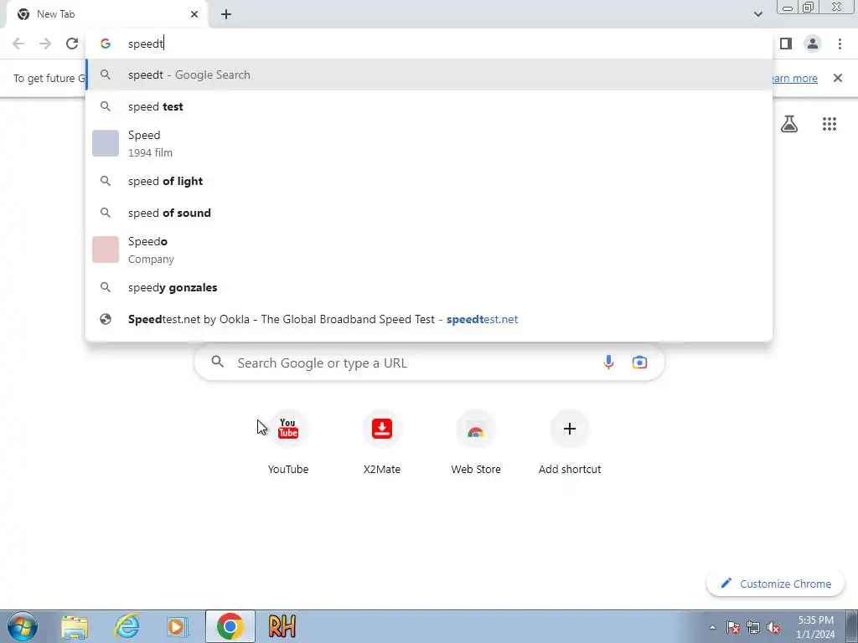Image resolution: width=858 pixels, height=643 pixels.
Task: Focus 'Search Google or type a URL' box
Action: click(430, 363)
